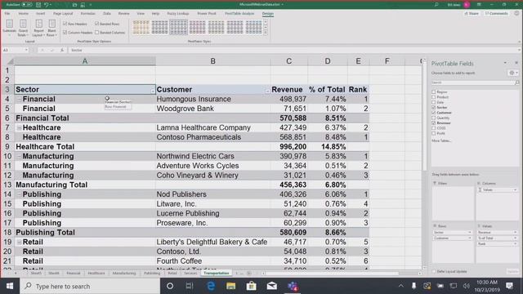
Task: Collapse the Retail group in row 19
Action: (x=19, y=242)
